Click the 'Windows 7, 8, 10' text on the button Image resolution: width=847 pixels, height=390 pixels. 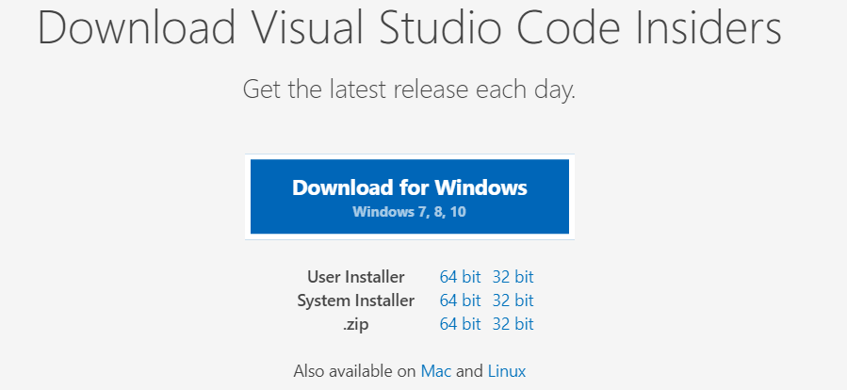(409, 212)
